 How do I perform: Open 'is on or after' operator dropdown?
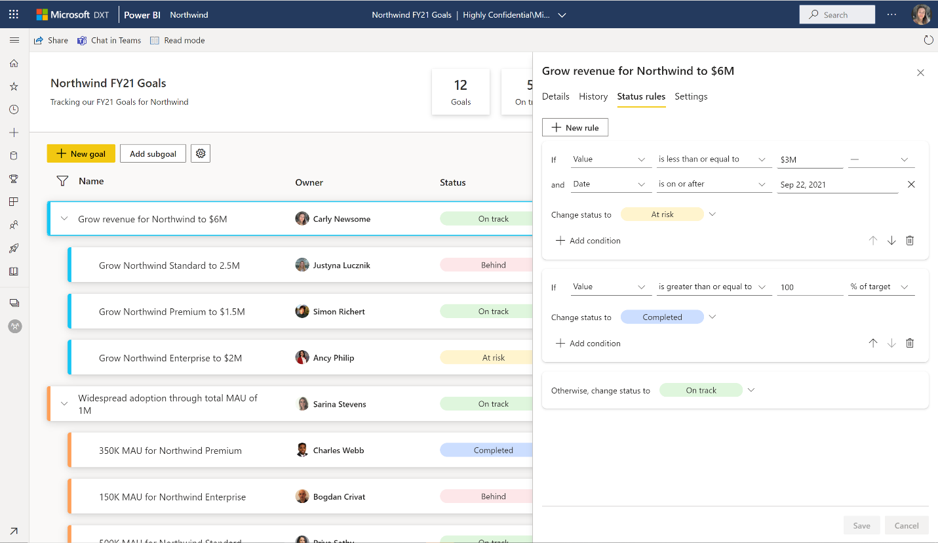(x=714, y=184)
